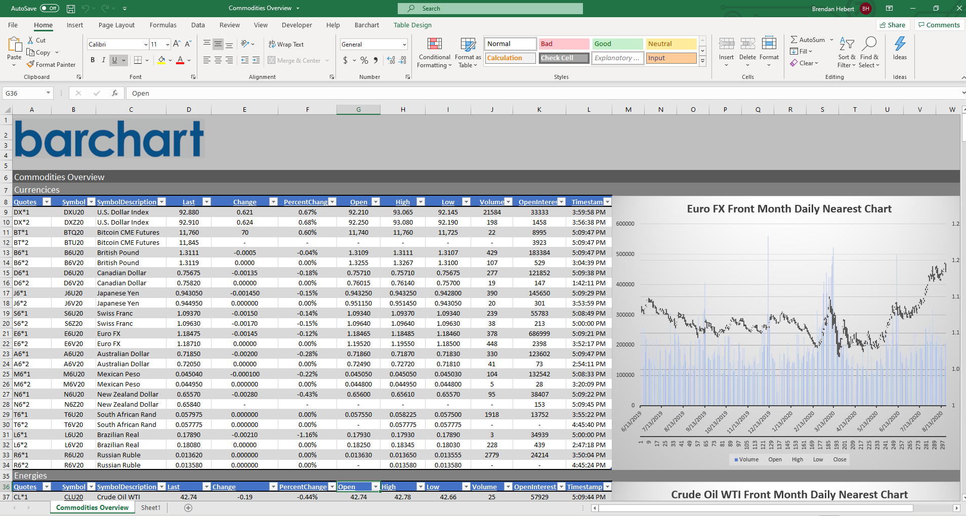Click the New Sheet plus icon
This screenshot has width=966, height=516.
click(x=188, y=508)
